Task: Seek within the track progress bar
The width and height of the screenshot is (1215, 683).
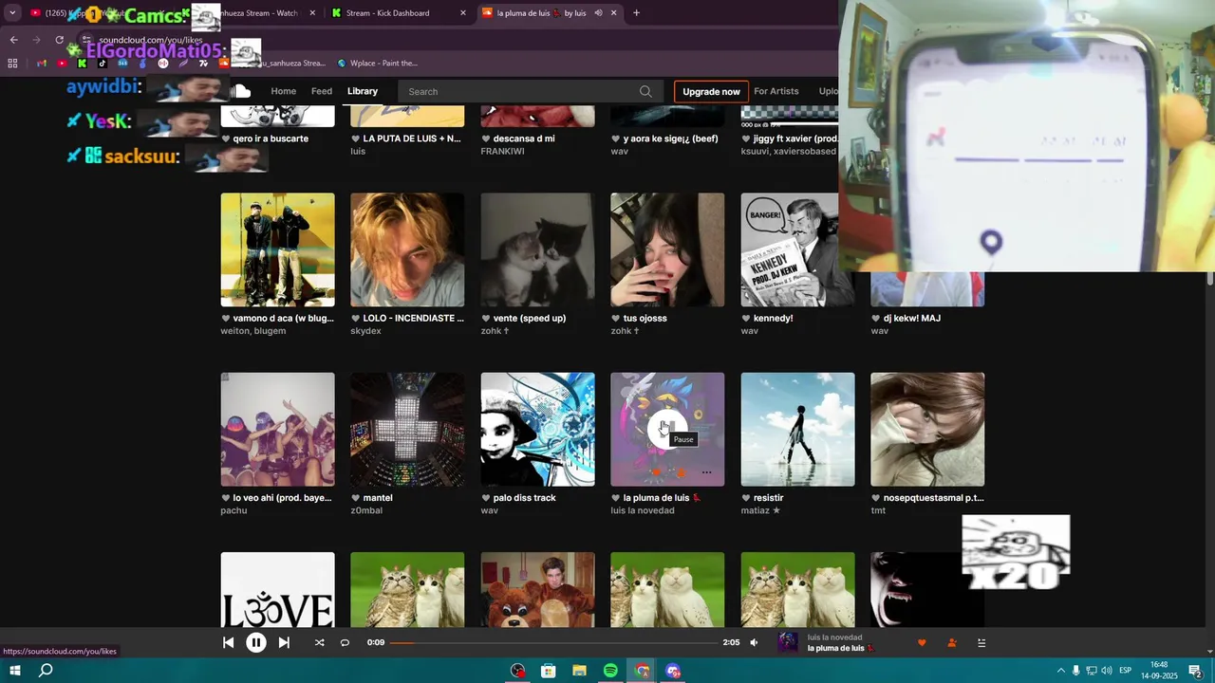Action: pos(554,642)
